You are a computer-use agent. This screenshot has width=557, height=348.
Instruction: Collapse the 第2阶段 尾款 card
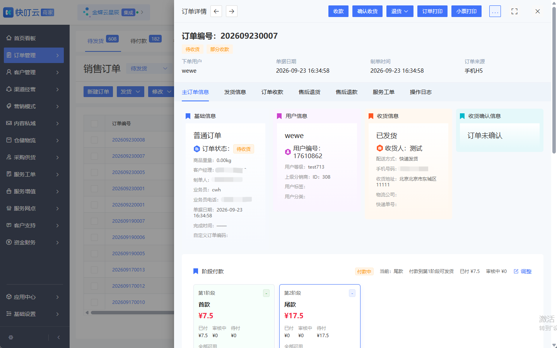click(x=352, y=293)
